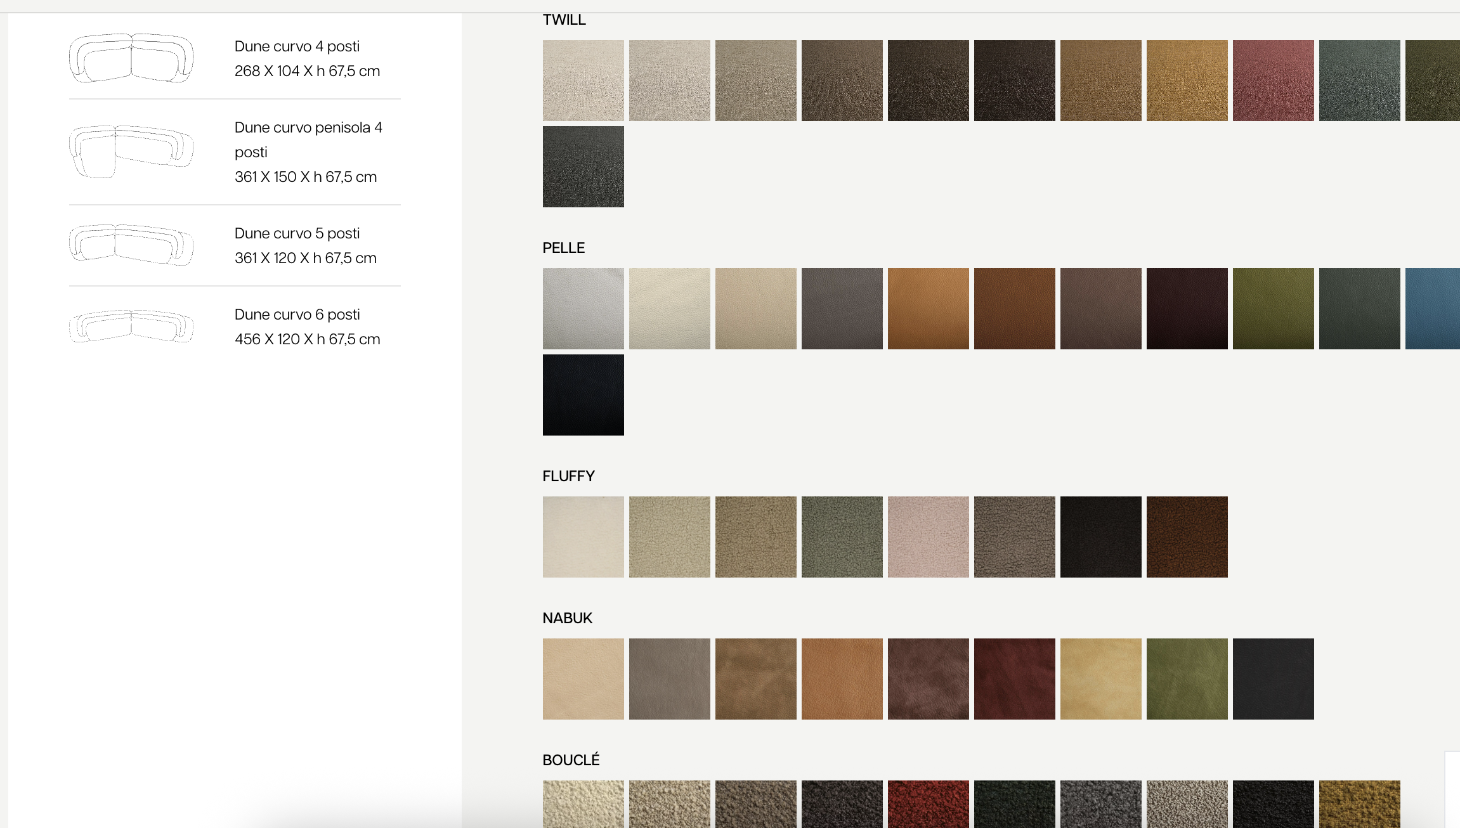The width and height of the screenshot is (1460, 828).
Task: Click the FLUFFY fabric heading
Action: tap(568, 476)
